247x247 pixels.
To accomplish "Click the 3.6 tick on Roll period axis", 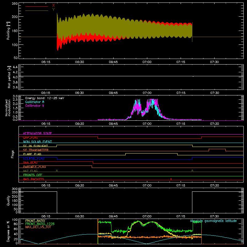I will coord(15,87).
